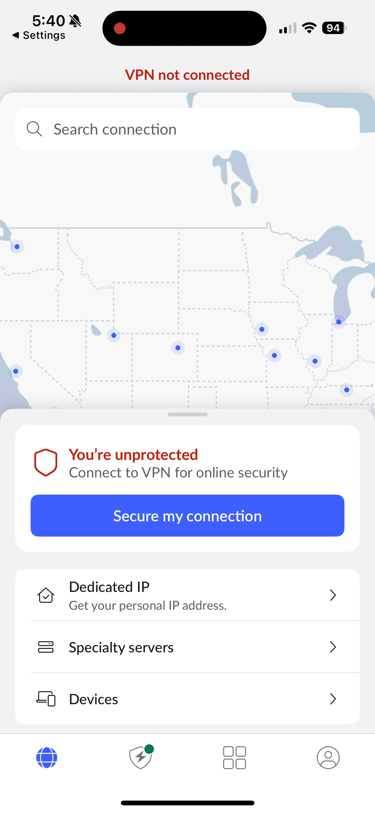The image size is (375, 813).
Task: Tap the red recording indicator
Action: [120, 28]
